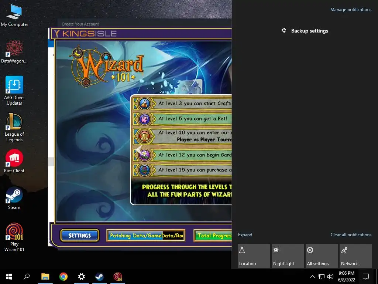The image size is (378, 284).
Task: Click 'PROGRESS THROUGH THE LEVELS' banner text
Action: coord(187,187)
